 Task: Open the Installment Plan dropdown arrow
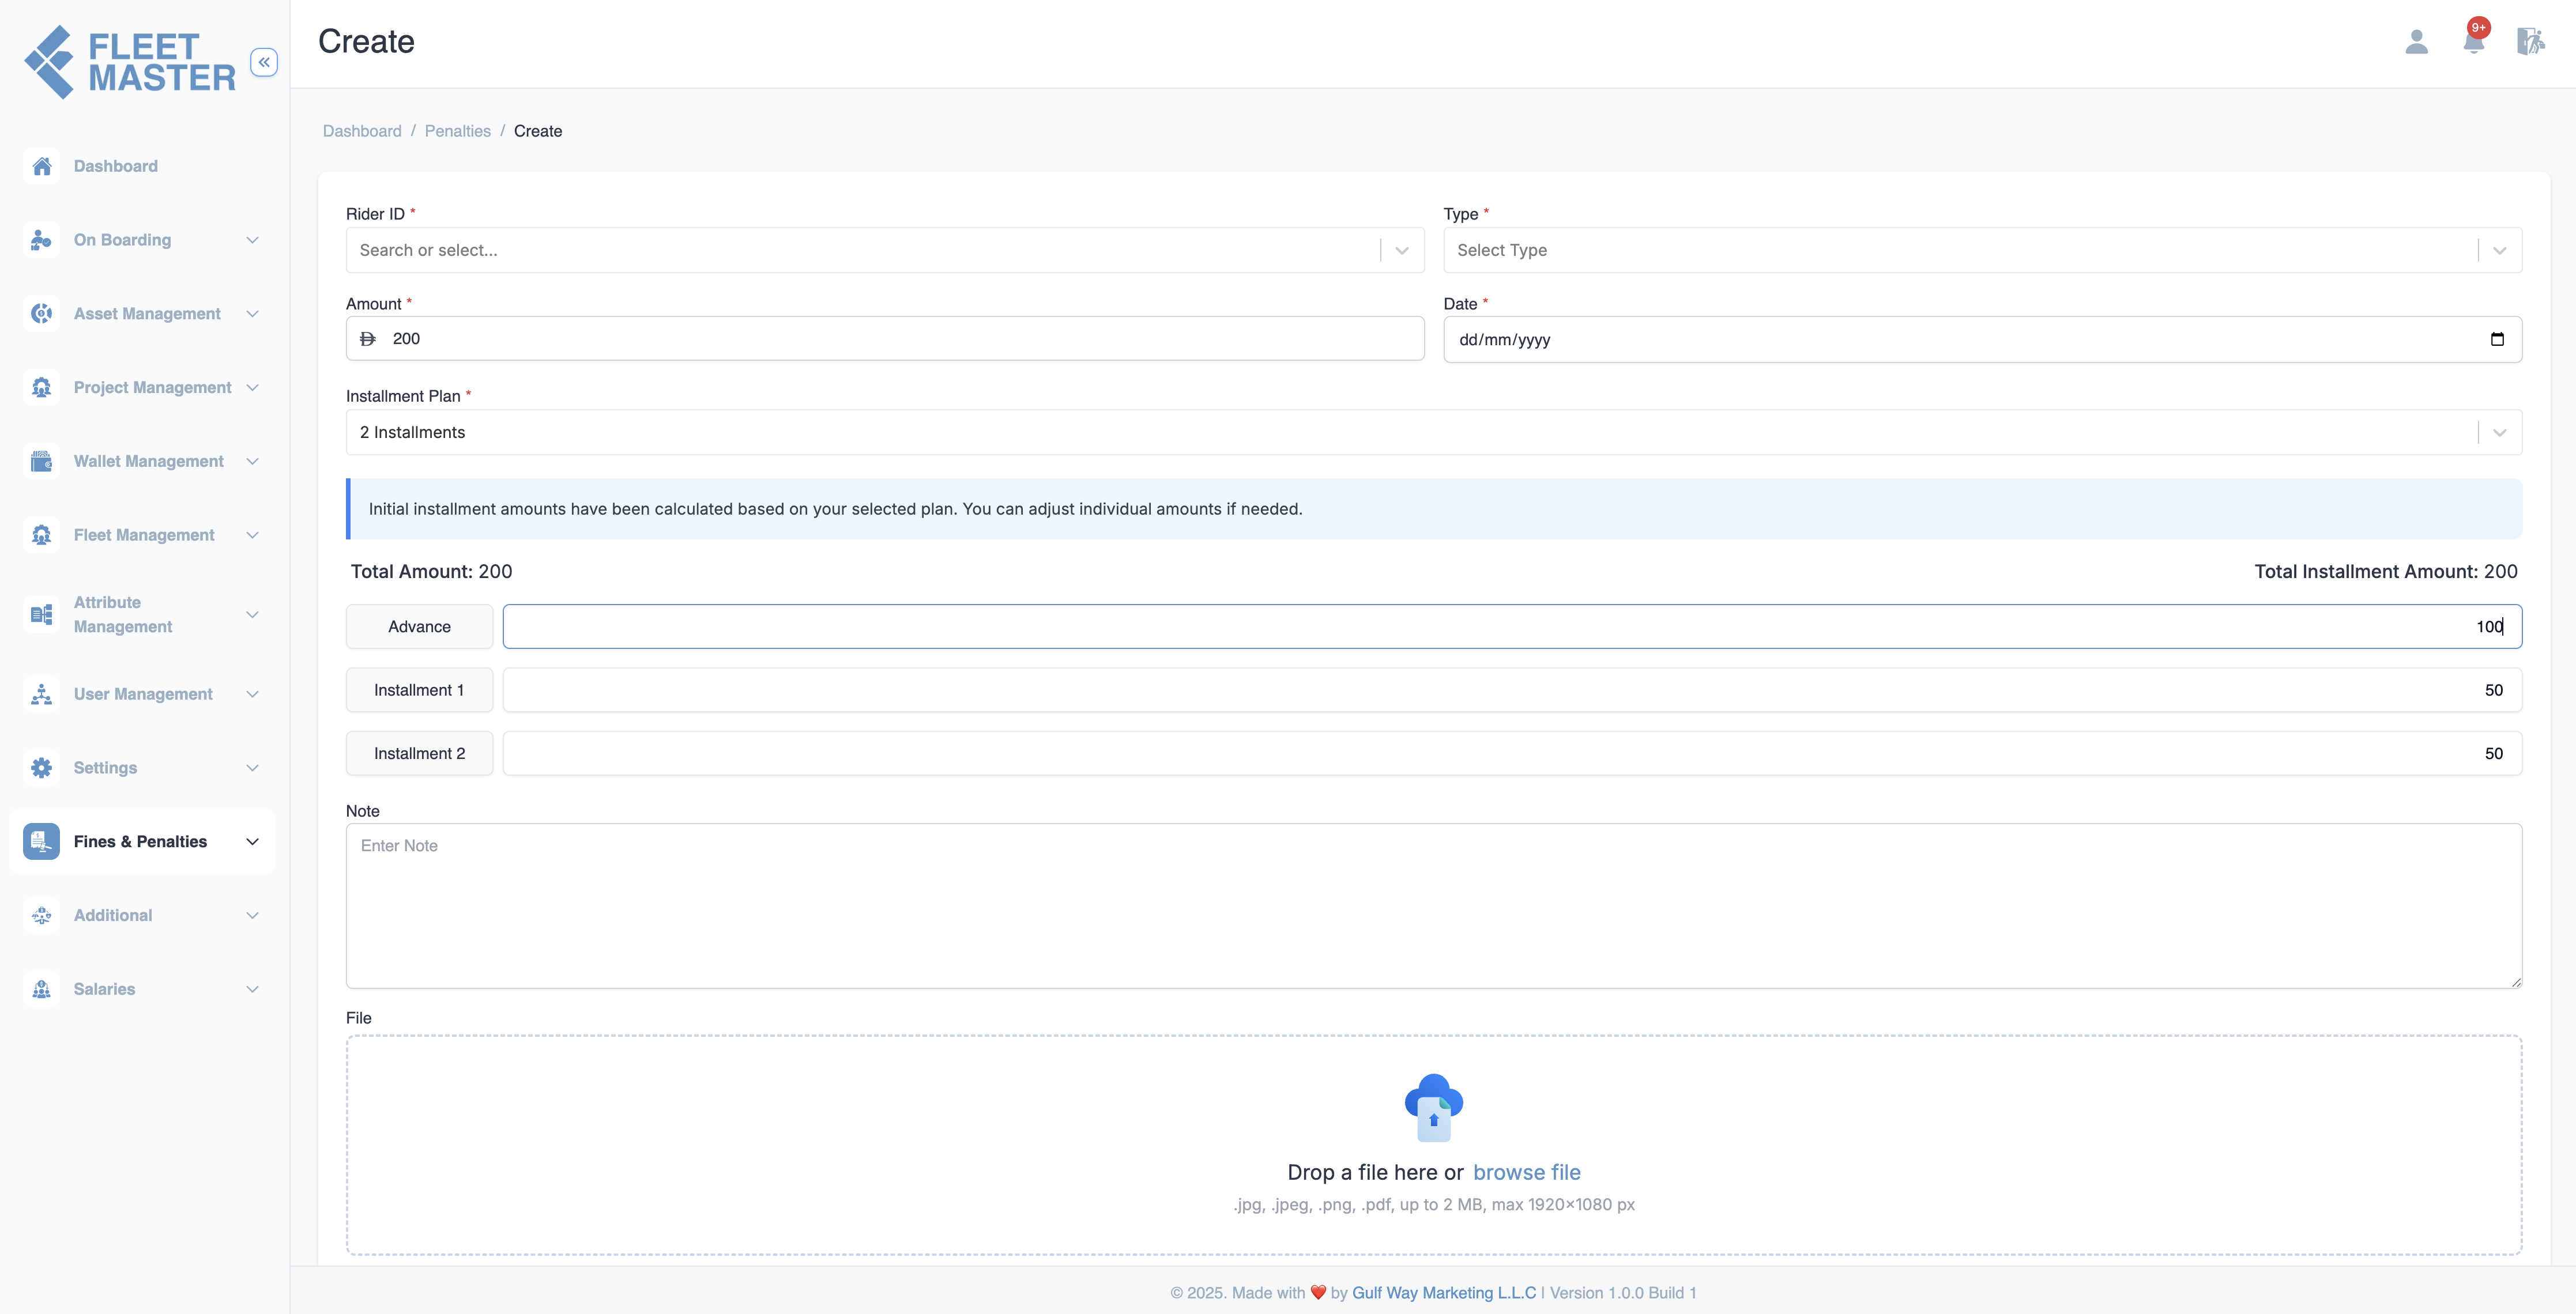(x=2500, y=433)
